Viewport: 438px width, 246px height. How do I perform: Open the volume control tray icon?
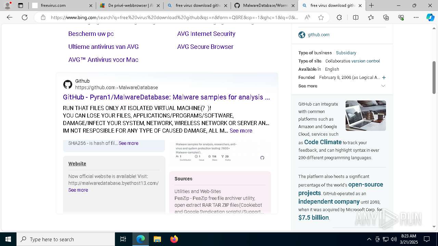coord(394,239)
